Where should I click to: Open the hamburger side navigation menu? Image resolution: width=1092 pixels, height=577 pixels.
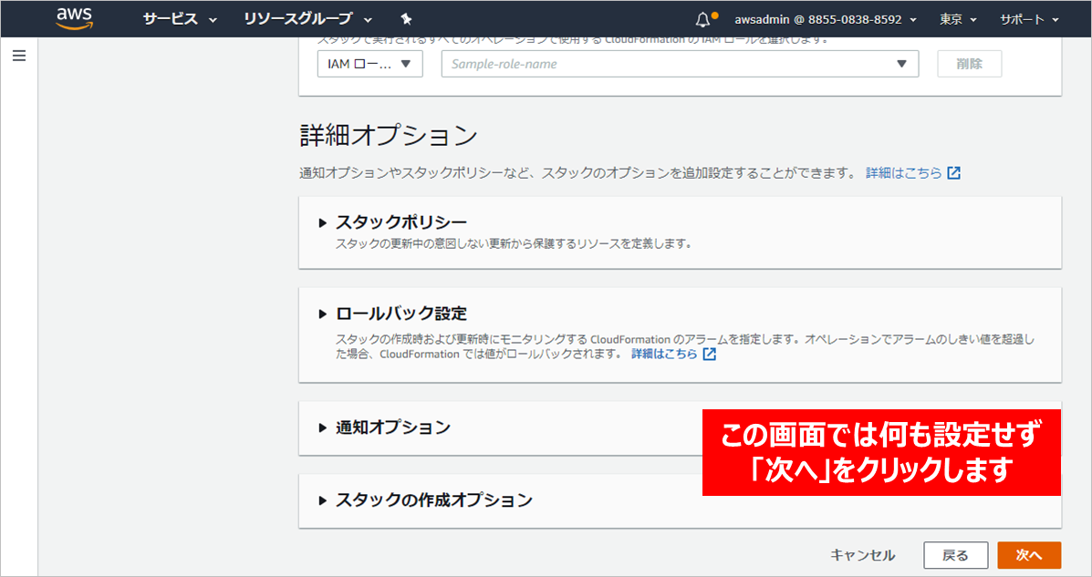pyautogui.click(x=18, y=56)
